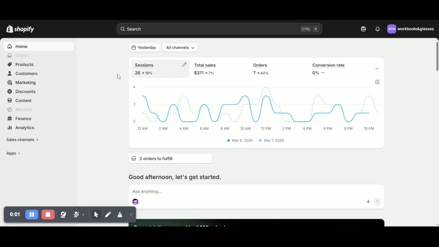The width and height of the screenshot is (439, 247).
Task: Click the WOR store avatar
Action: (x=392, y=29)
